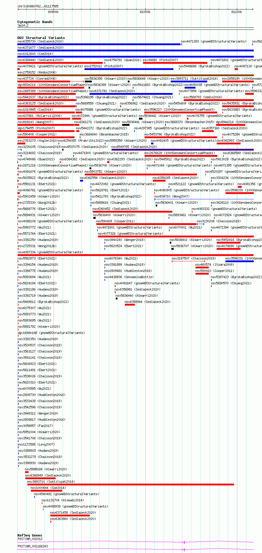Click the 61100k ruler label

click(237, 12)
